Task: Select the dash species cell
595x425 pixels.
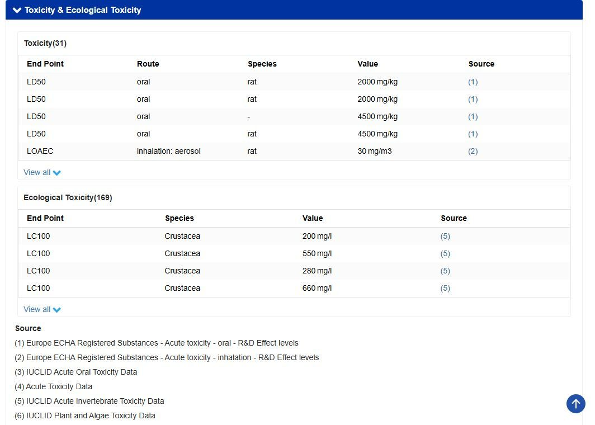Action: (x=248, y=116)
